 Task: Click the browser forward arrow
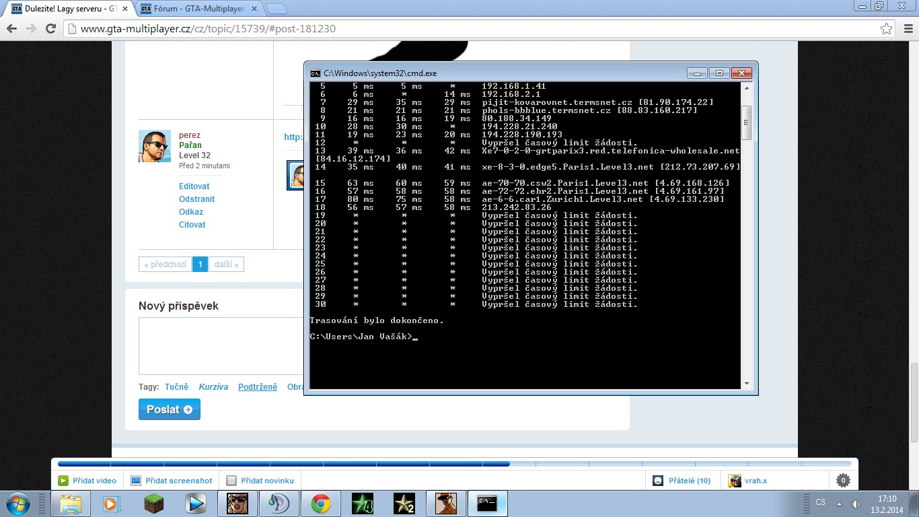(x=31, y=29)
